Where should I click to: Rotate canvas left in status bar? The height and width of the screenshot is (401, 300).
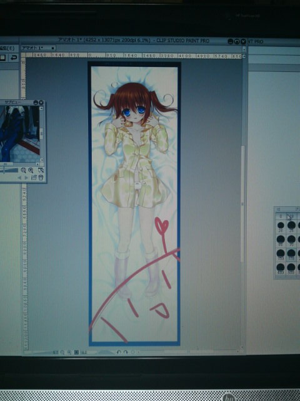(118, 352)
